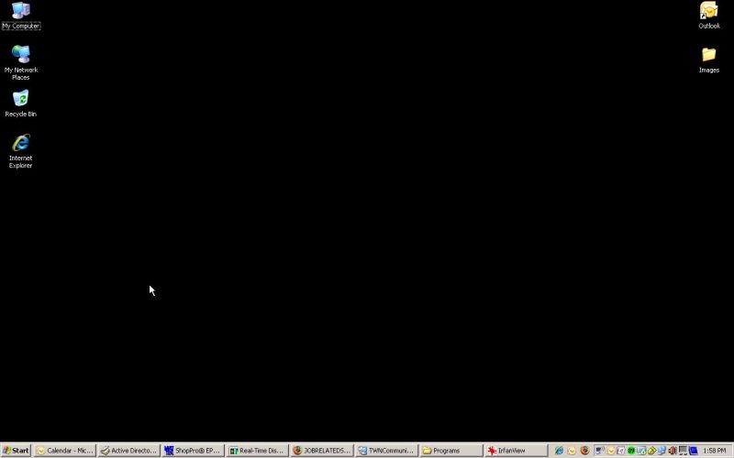Switch to Active Directory taskbar window
Viewport: 734px width, 458px height.
tap(128, 451)
